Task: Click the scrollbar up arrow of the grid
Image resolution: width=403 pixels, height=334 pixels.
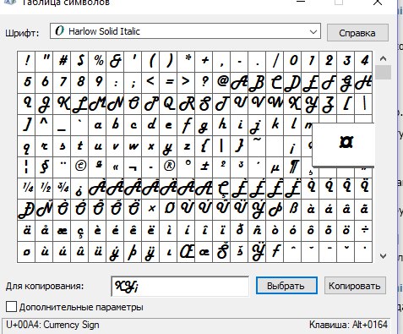Action: [383, 58]
